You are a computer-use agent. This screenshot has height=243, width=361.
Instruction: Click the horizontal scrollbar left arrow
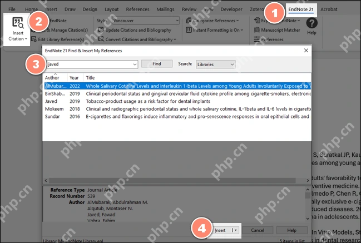click(46, 181)
